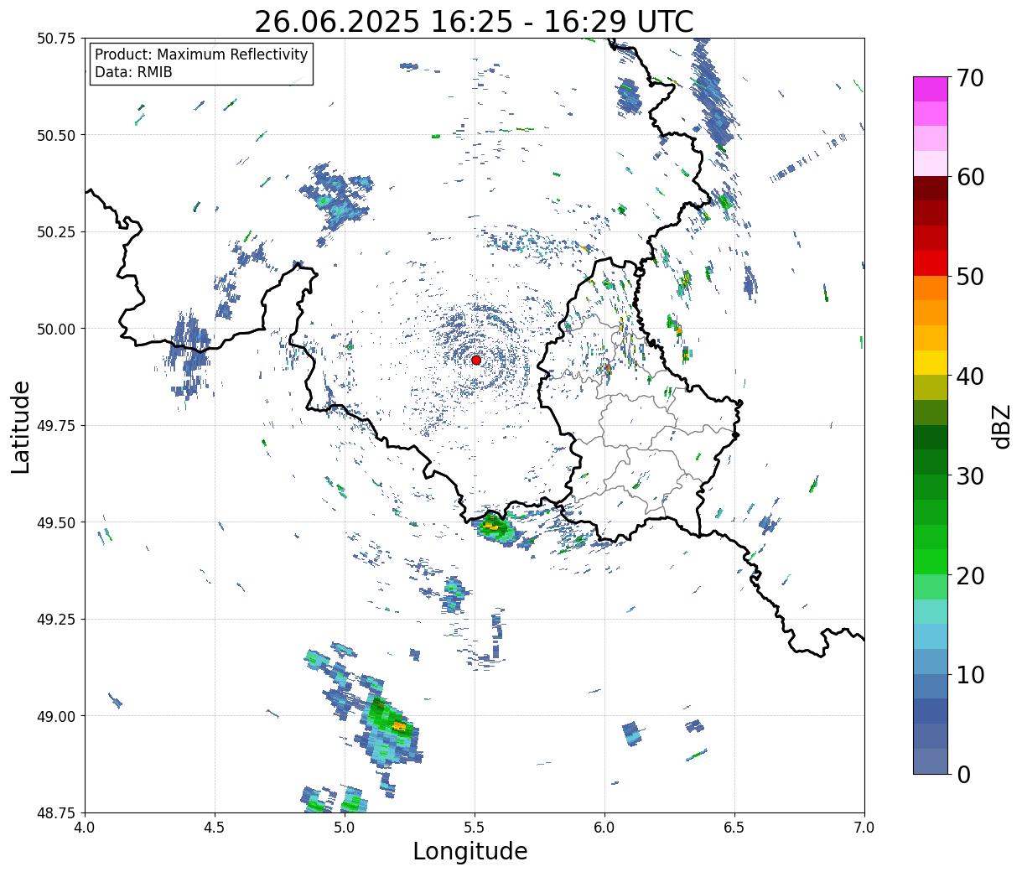Click the magenta swatch at the top of the colorbar
Viewport: 1022px width, 872px height.
pyautogui.click(x=930, y=89)
